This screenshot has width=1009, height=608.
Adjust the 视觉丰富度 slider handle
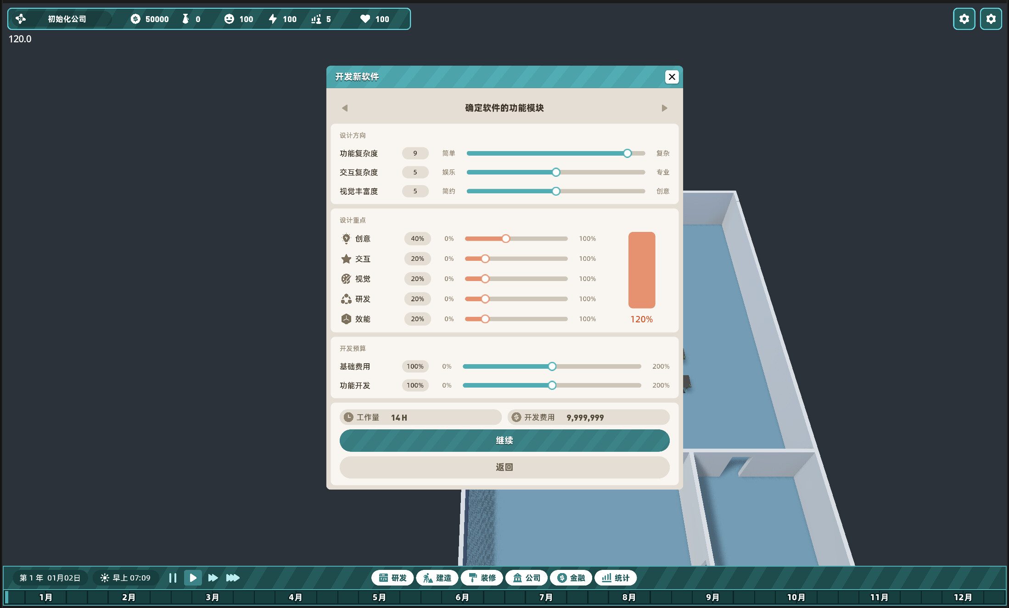pyautogui.click(x=556, y=191)
